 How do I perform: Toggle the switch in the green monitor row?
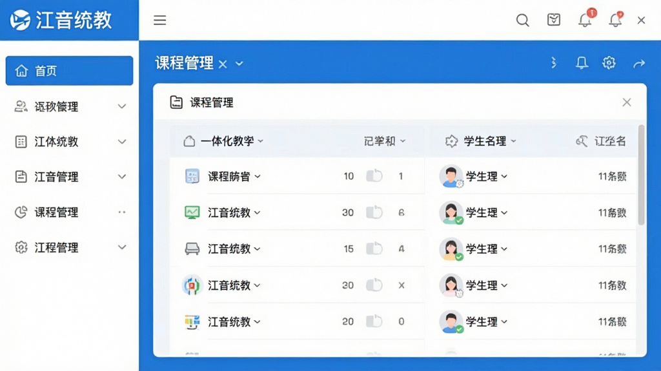pos(374,213)
